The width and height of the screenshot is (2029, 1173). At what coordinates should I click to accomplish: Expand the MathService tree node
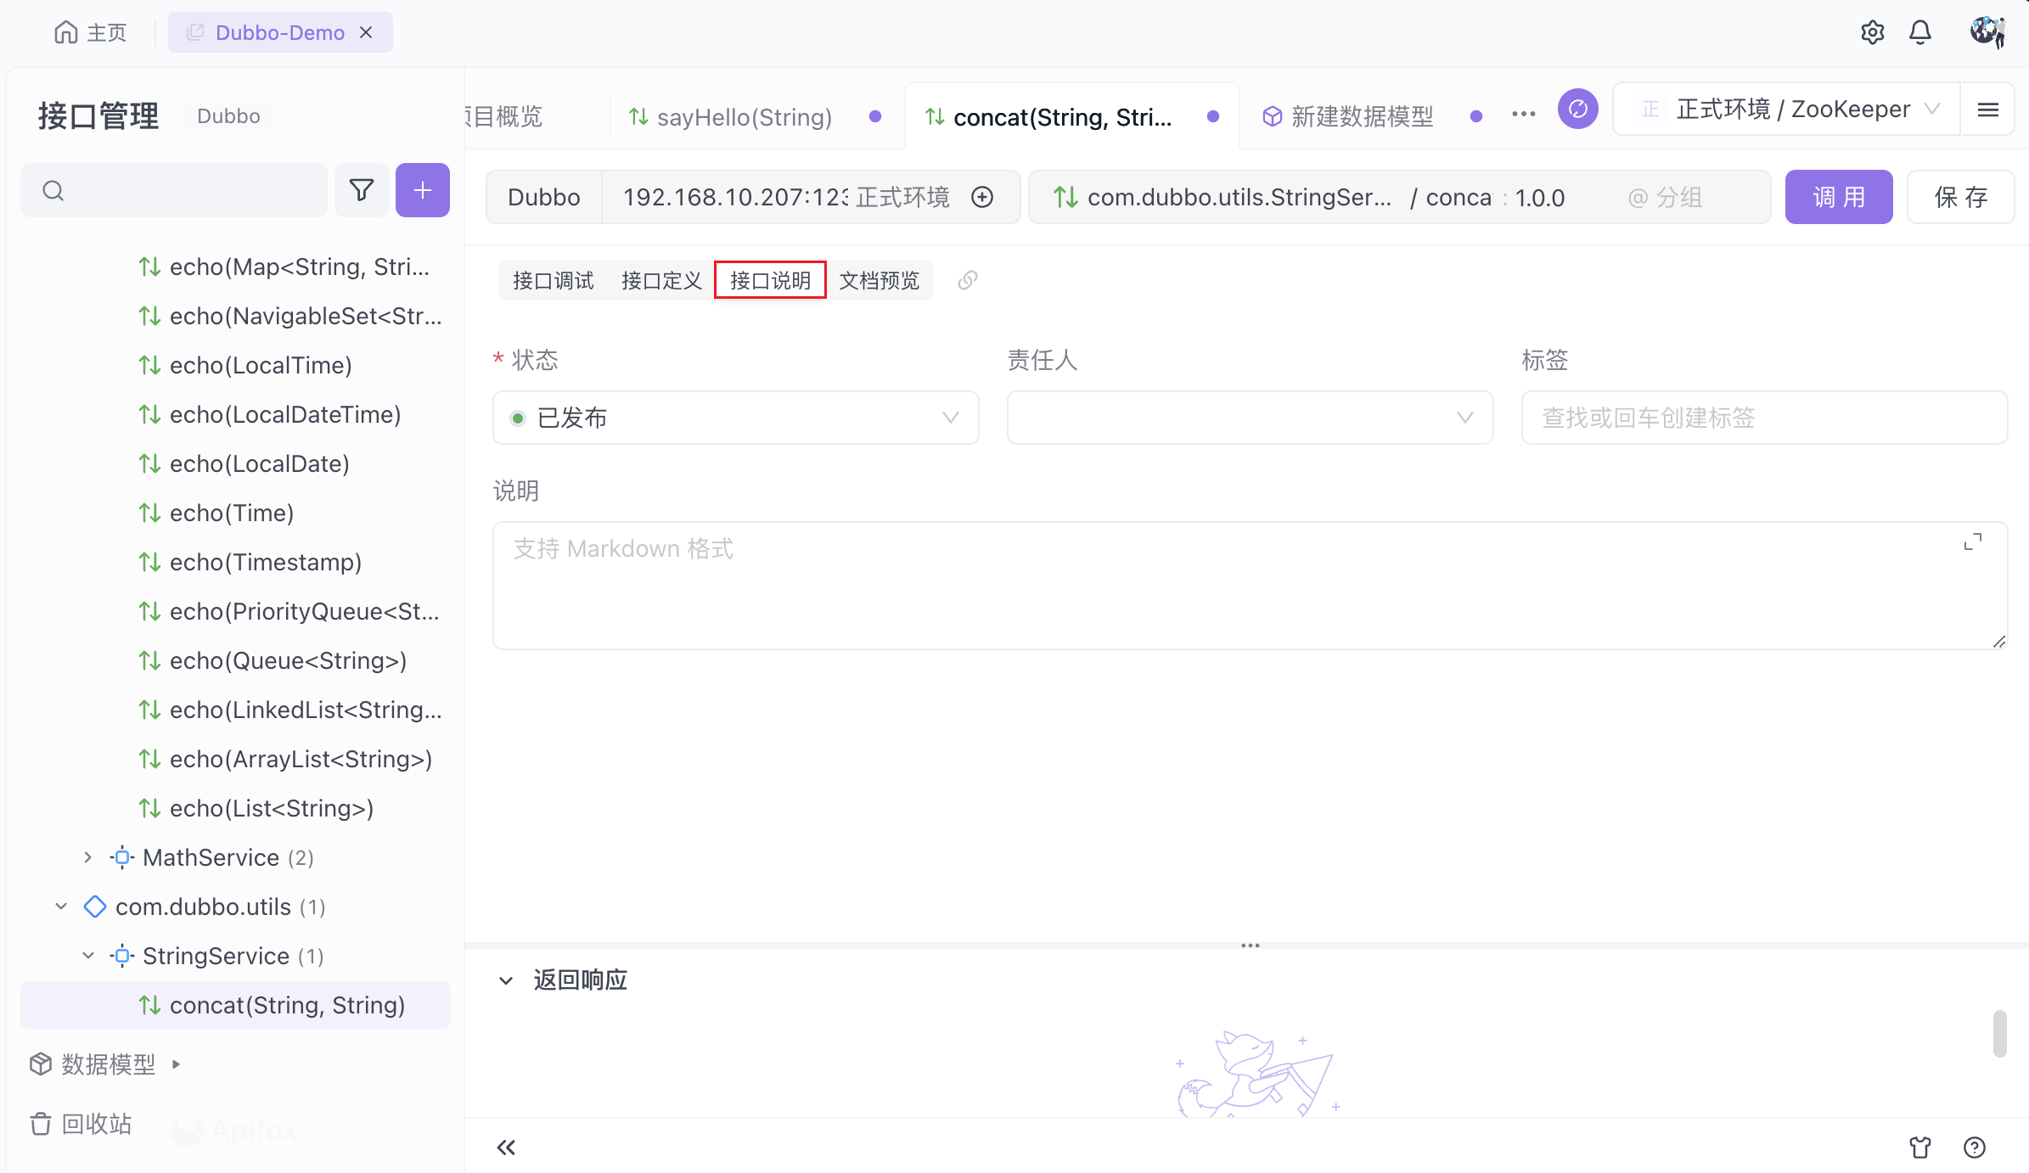[87, 857]
